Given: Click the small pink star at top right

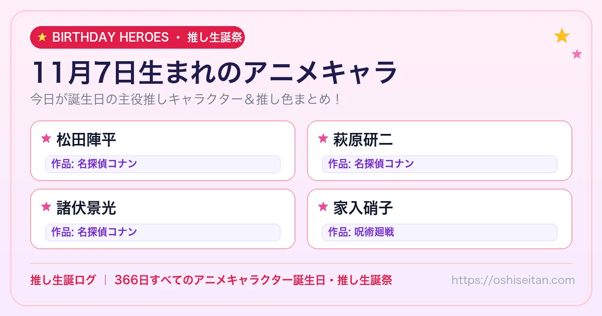Looking at the screenshot, I should (577, 54).
